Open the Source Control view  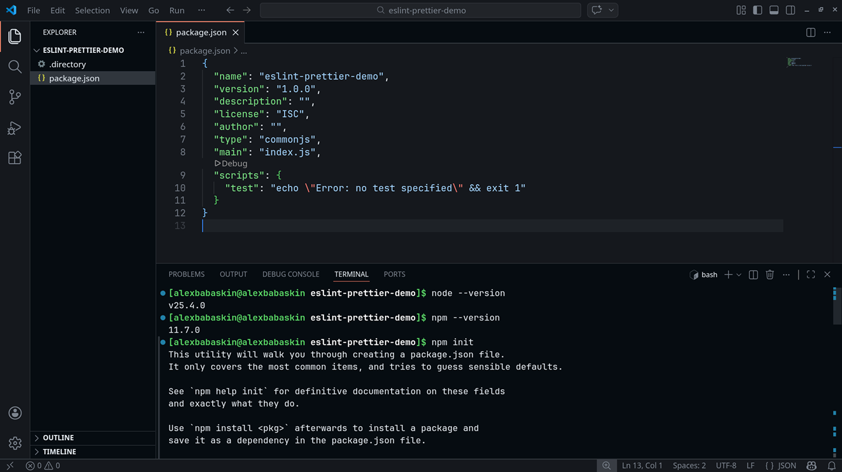click(15, 97)
